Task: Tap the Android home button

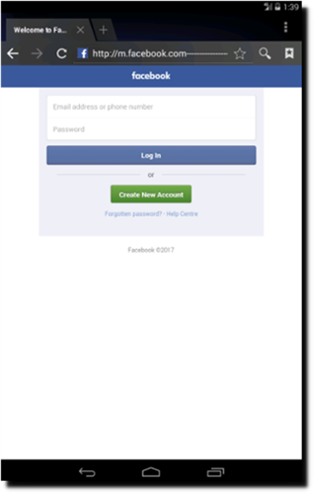Action: click(151, 472)
